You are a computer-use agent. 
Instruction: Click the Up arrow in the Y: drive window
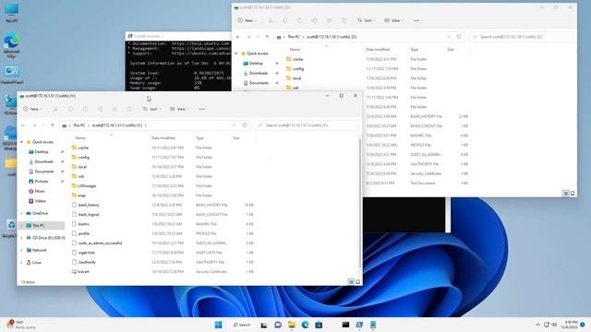point(53,125)
